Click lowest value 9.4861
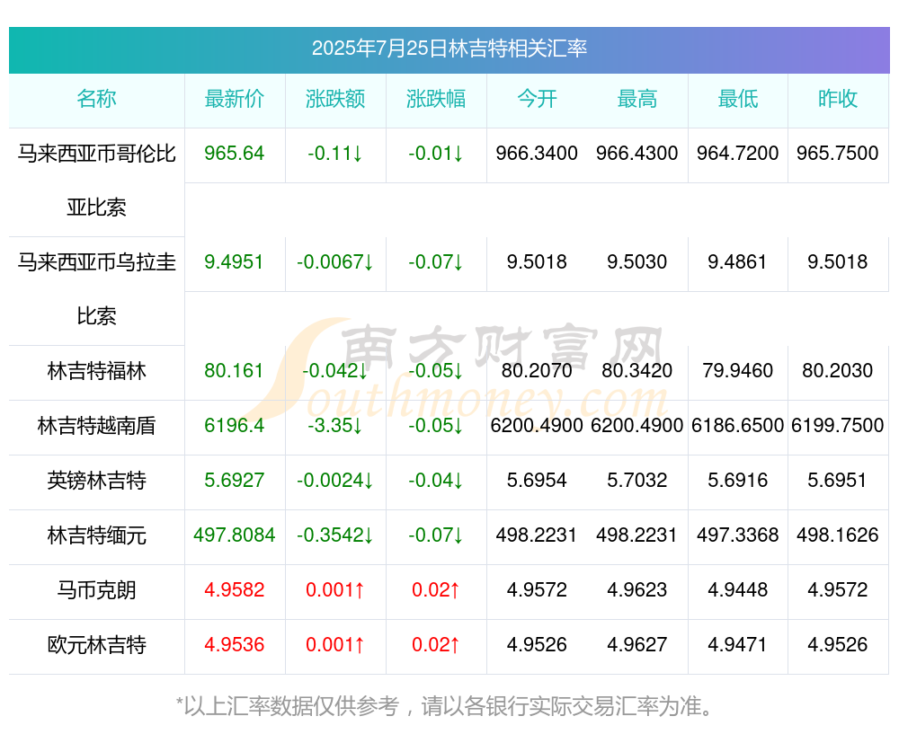This screenshot has width=899, height=734. 738,262
